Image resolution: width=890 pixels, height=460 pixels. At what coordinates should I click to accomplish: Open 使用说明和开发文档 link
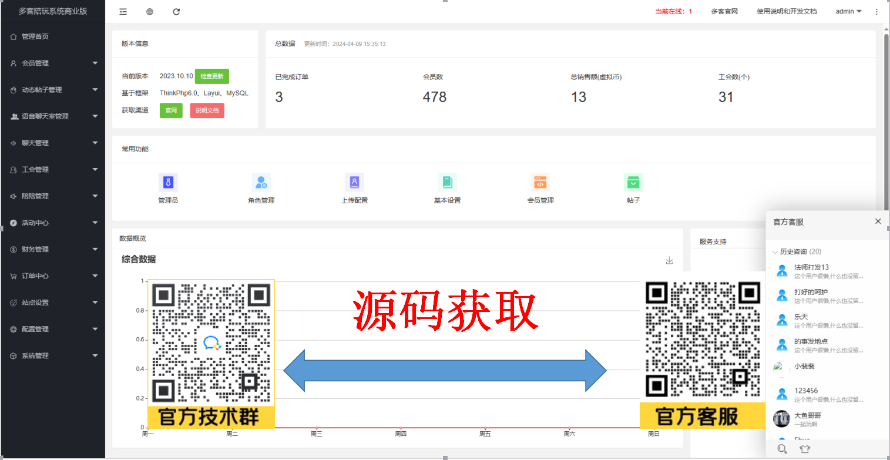(x=787, y=11)
